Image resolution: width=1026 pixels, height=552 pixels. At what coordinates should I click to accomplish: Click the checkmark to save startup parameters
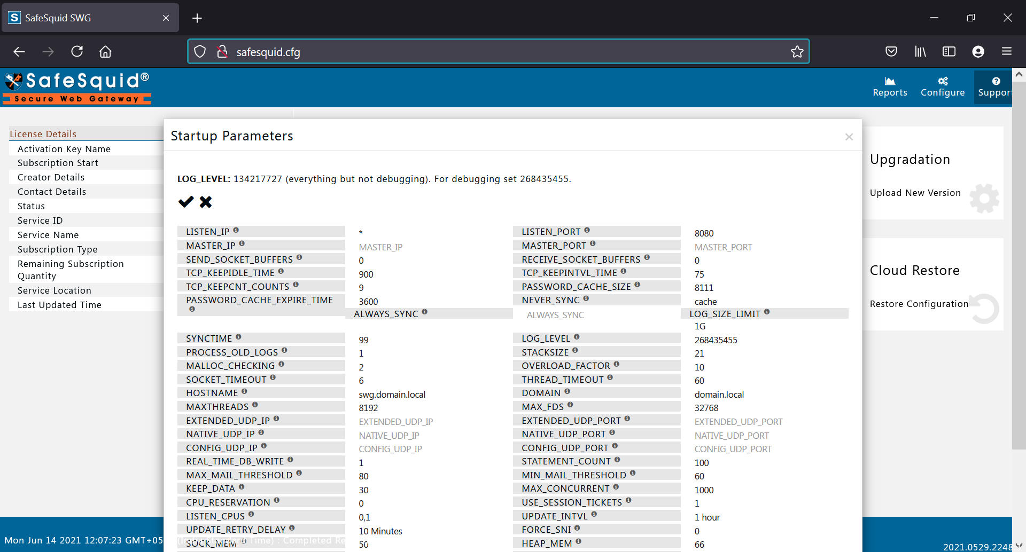(x=185, y=202)
